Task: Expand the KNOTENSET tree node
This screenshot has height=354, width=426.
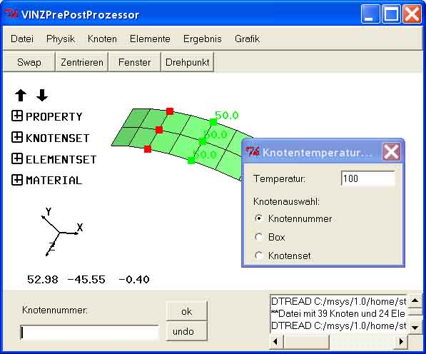Action: (17, 137)
